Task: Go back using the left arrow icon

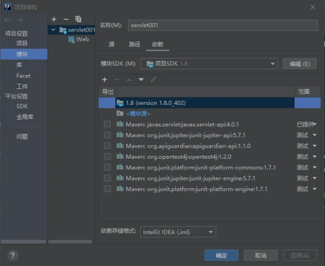Action: 8,20
